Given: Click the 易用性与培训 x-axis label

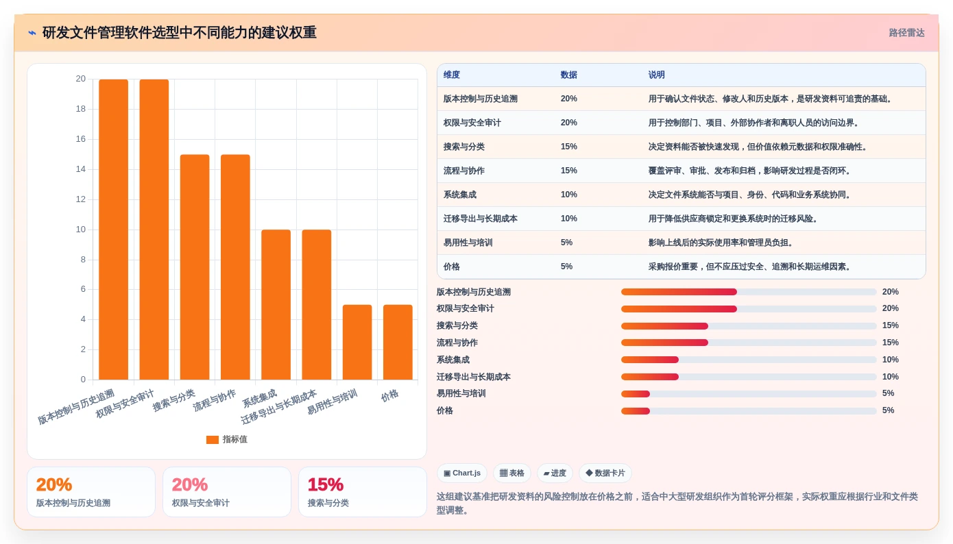Looking at the screenshot, I should coord(333,402).
